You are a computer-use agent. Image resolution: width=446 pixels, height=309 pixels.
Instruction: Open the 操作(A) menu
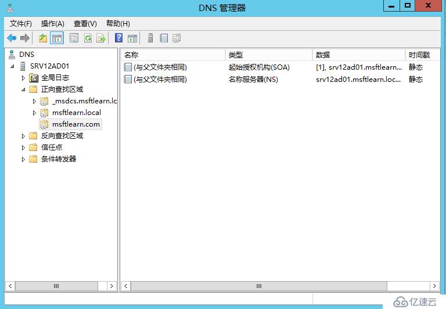(x=52, y=23)
